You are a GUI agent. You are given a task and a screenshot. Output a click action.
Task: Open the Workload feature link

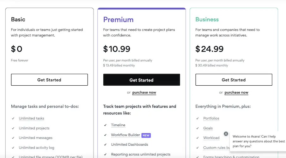tap(211, 138)
